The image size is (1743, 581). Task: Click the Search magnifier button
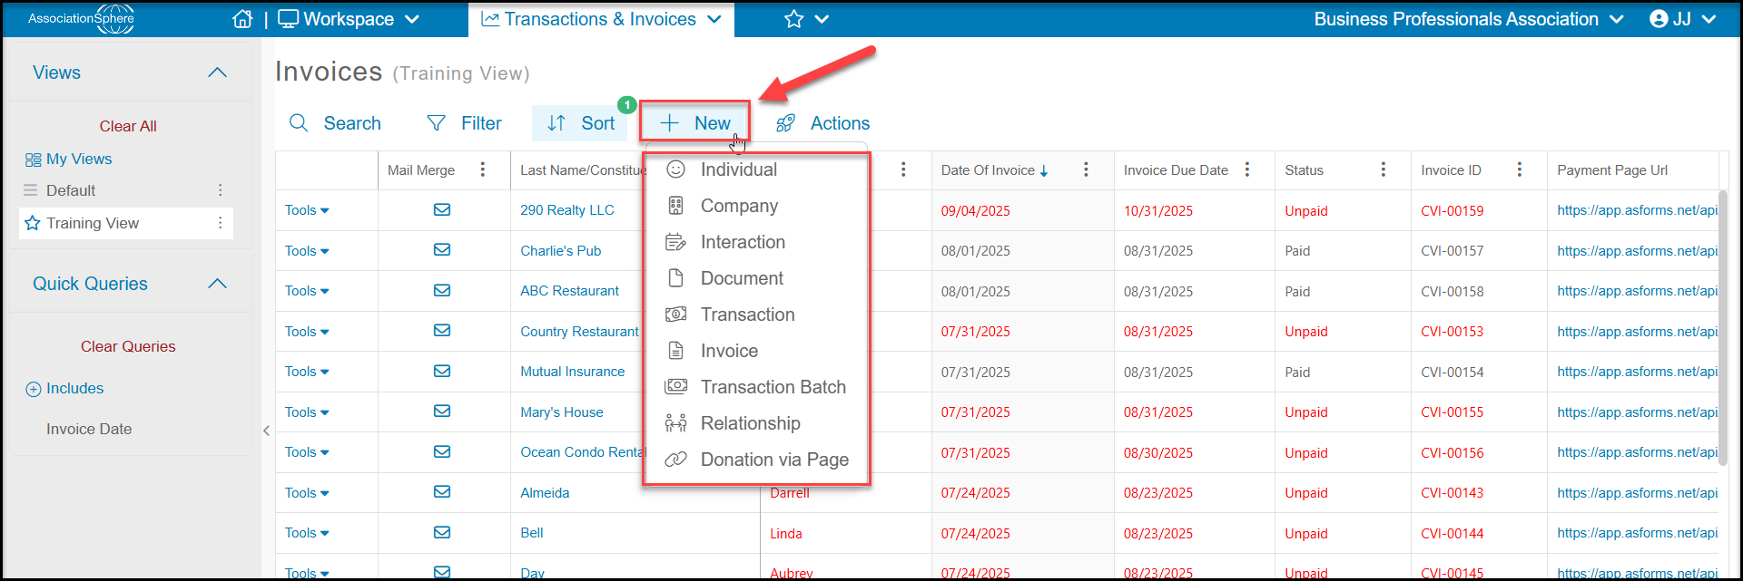[x=335, y=123]
